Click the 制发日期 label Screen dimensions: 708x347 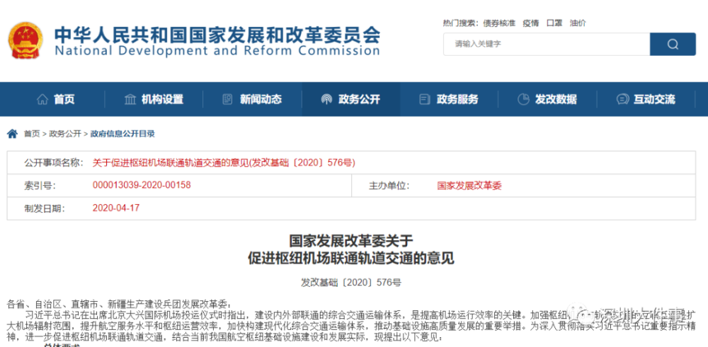[44, 208]
